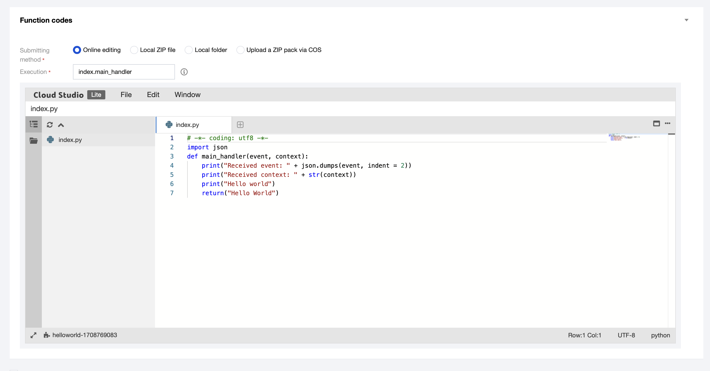
Task: Collapse the file tree with chevron
Action: [x=61, y=125]
